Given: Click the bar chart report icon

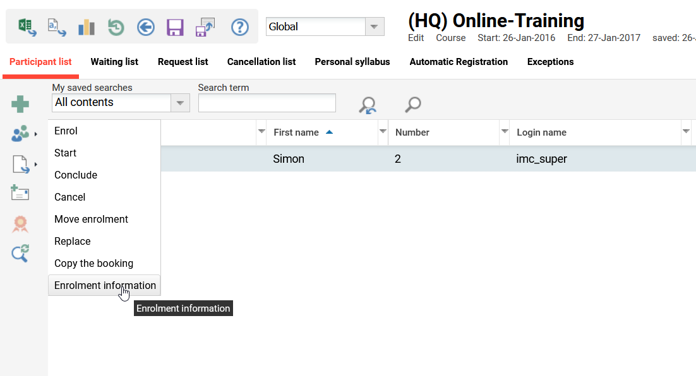Looking at the screenshot, I should pos(87,27).
